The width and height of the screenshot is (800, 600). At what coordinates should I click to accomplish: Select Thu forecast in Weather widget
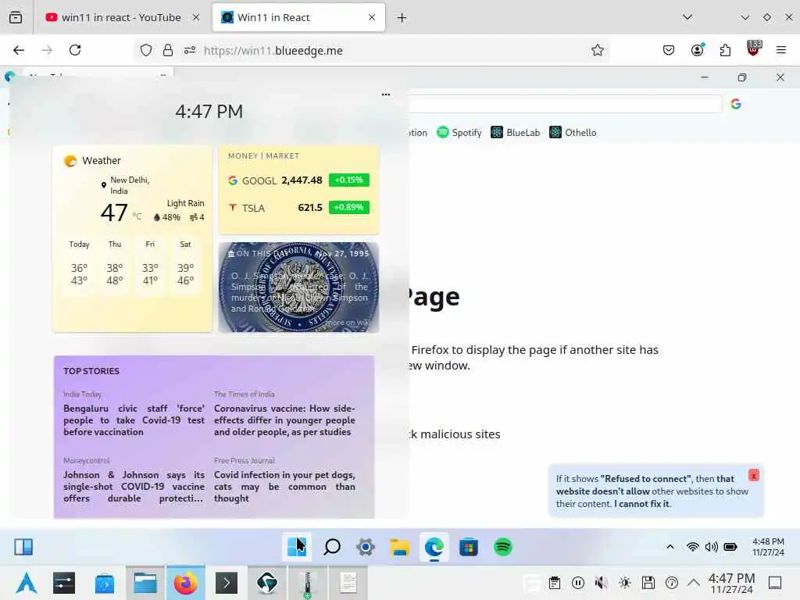click(115, 266)
